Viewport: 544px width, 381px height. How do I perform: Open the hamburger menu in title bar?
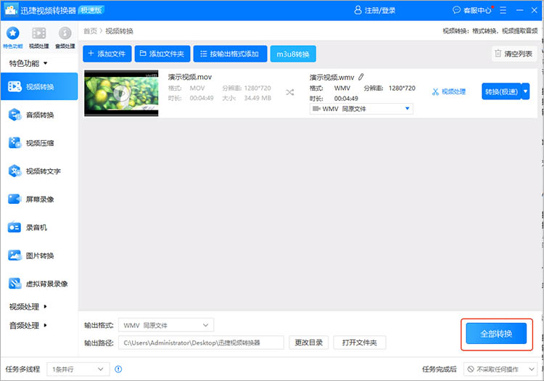click(503, 10)
